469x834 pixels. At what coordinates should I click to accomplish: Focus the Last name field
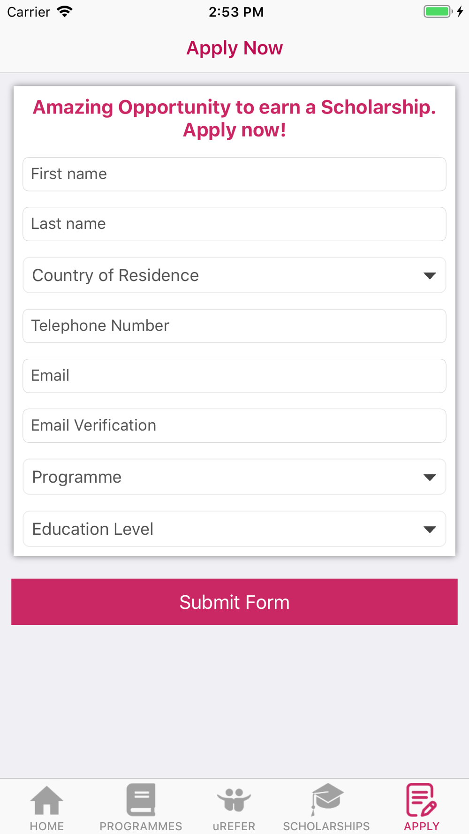click(234, 224)
